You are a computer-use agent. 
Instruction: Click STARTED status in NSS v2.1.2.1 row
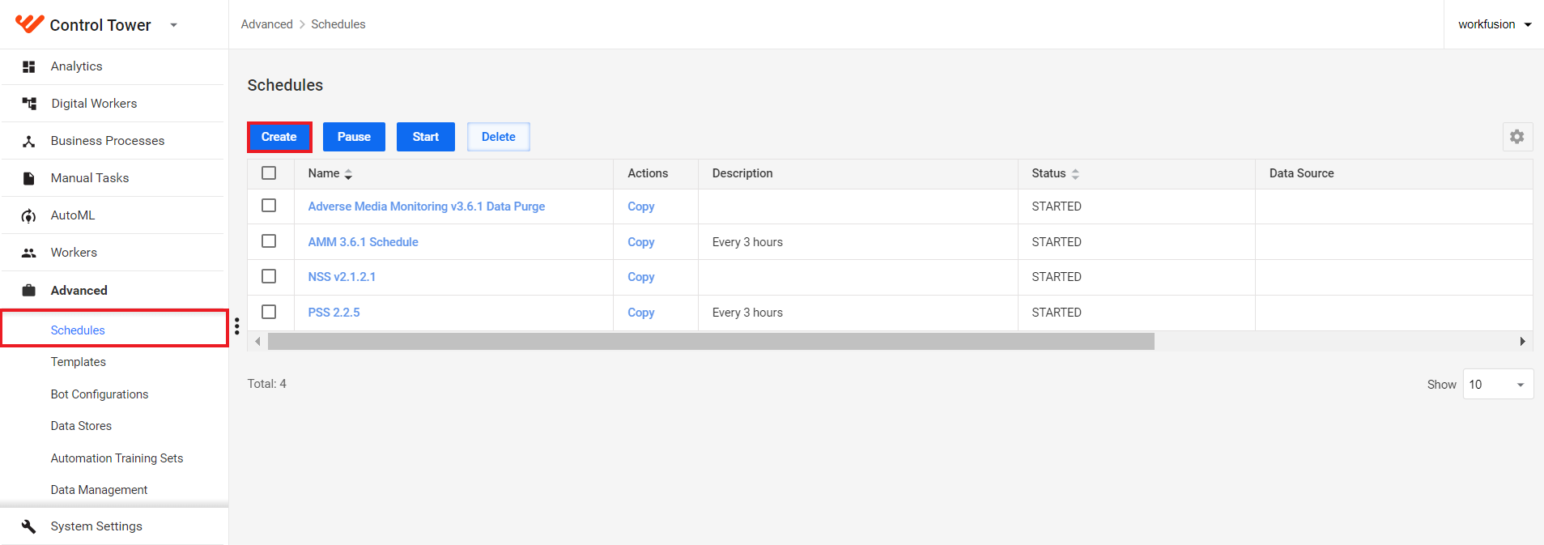point(1057,277)
